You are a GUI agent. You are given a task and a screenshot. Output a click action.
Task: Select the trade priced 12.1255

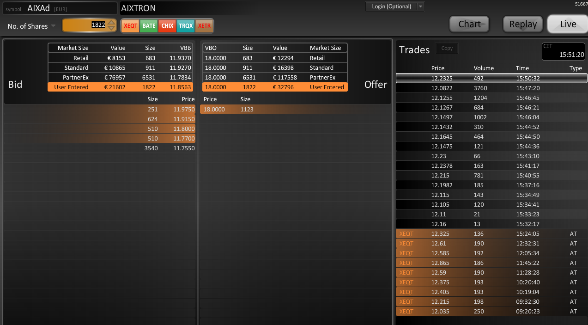[491, 98]
